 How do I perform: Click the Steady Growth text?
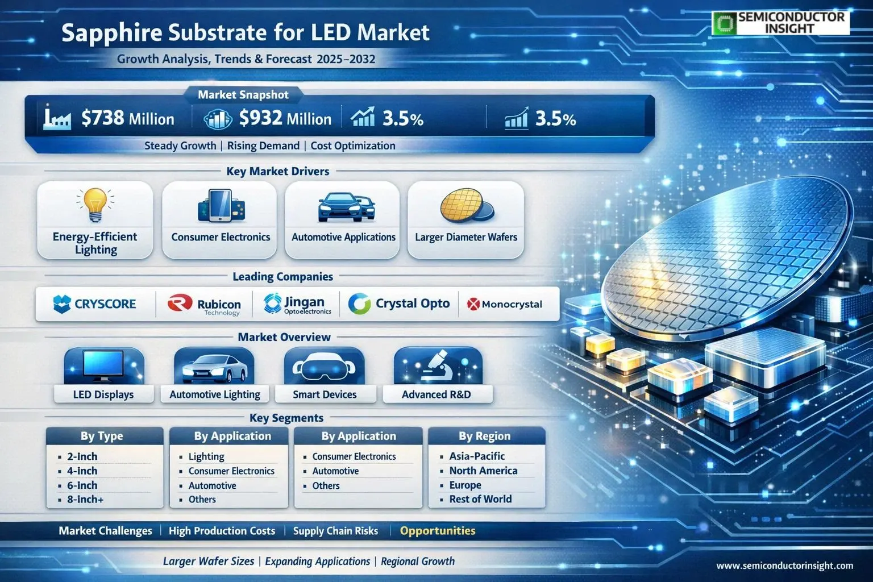coord(180,145)
